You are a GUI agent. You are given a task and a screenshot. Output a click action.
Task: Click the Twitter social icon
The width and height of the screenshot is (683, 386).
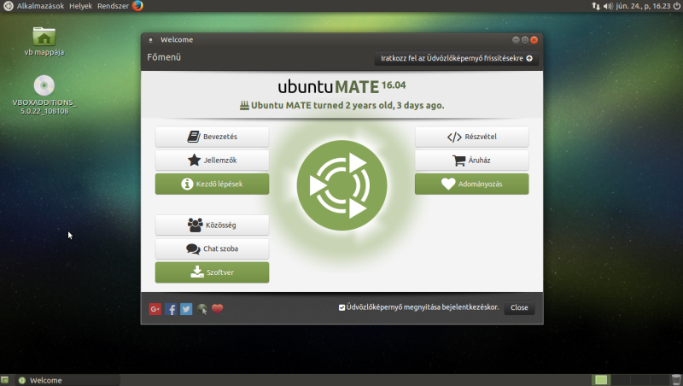click(x=186, y=309)
